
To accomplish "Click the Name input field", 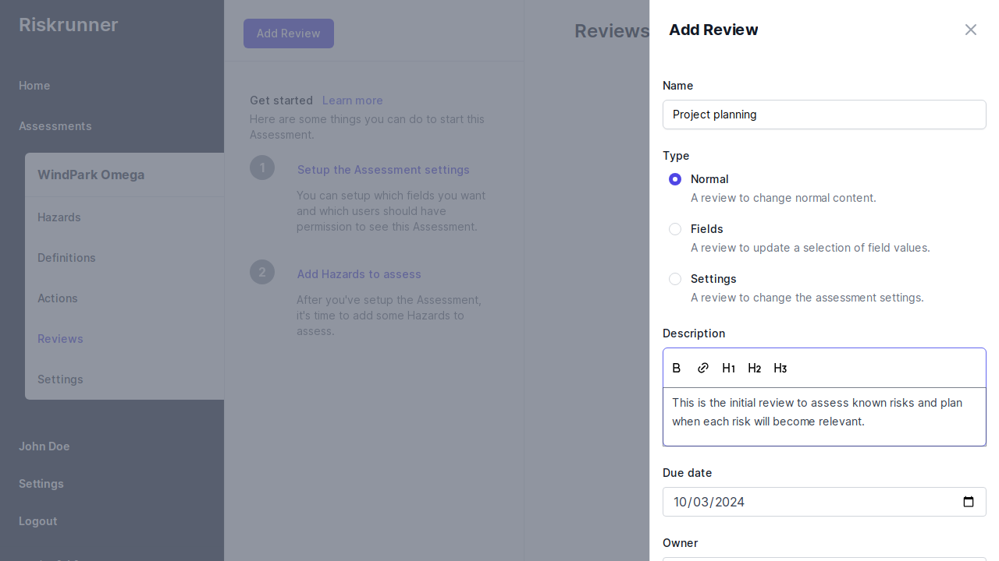I will point(824,115).
